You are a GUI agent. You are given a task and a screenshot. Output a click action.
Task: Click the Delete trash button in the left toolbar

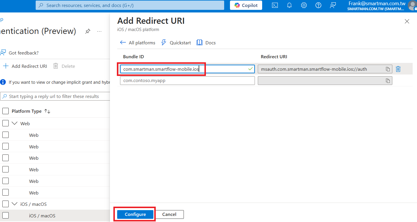coord(64,66)
